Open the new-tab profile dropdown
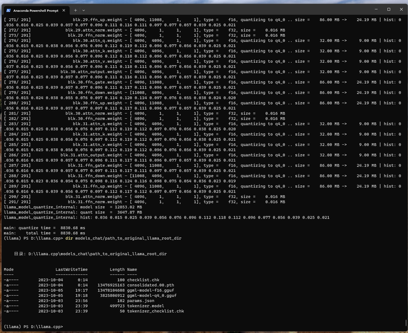The image size is (408, 333). tap(83, 10)
